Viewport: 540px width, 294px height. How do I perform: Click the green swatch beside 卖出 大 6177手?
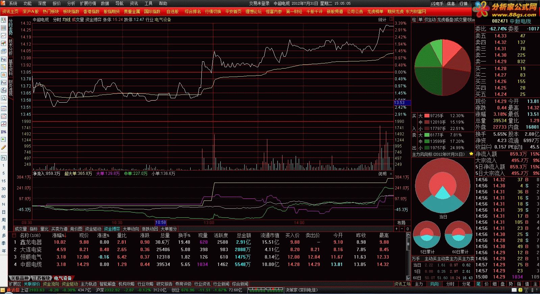click(427, 135)
